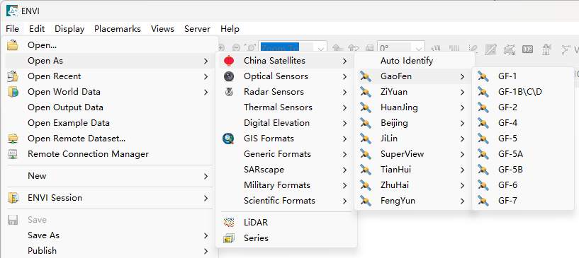Click the stacked images Series icon
The height and width of the screenshot is (258, 579).
[x=229, y=238]
